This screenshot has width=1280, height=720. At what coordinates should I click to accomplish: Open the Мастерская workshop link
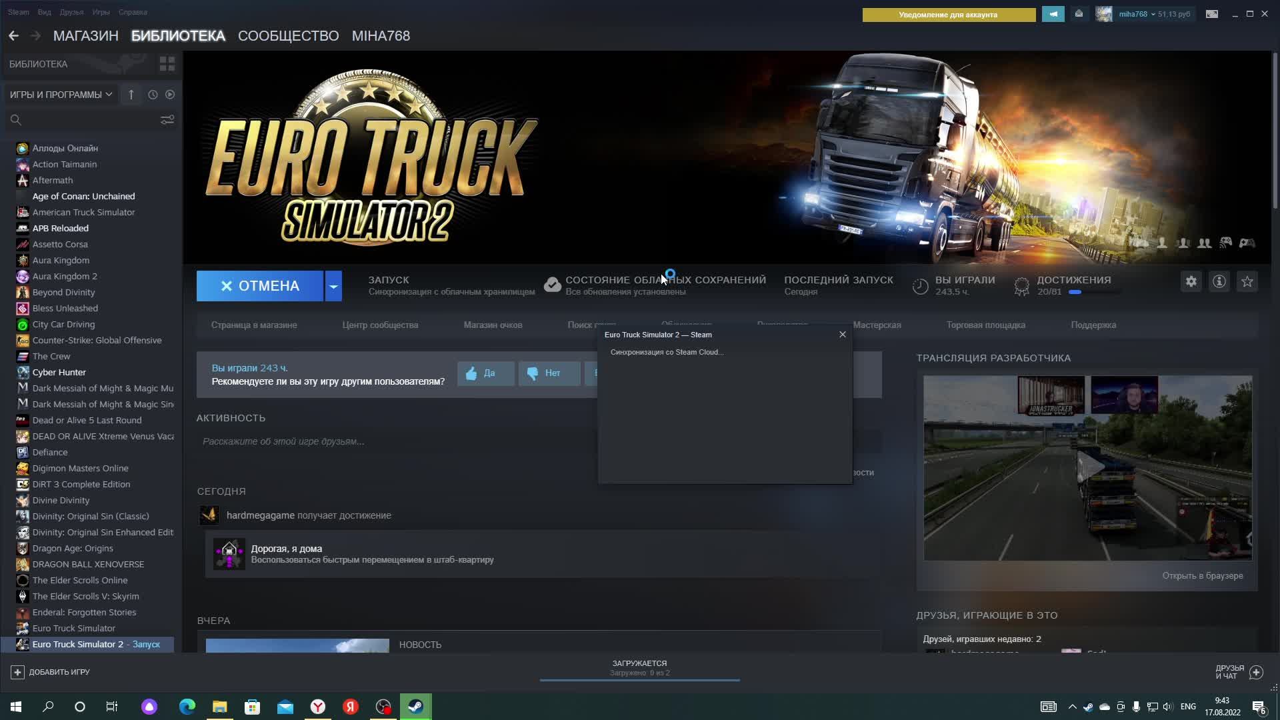tap(877, 325)
